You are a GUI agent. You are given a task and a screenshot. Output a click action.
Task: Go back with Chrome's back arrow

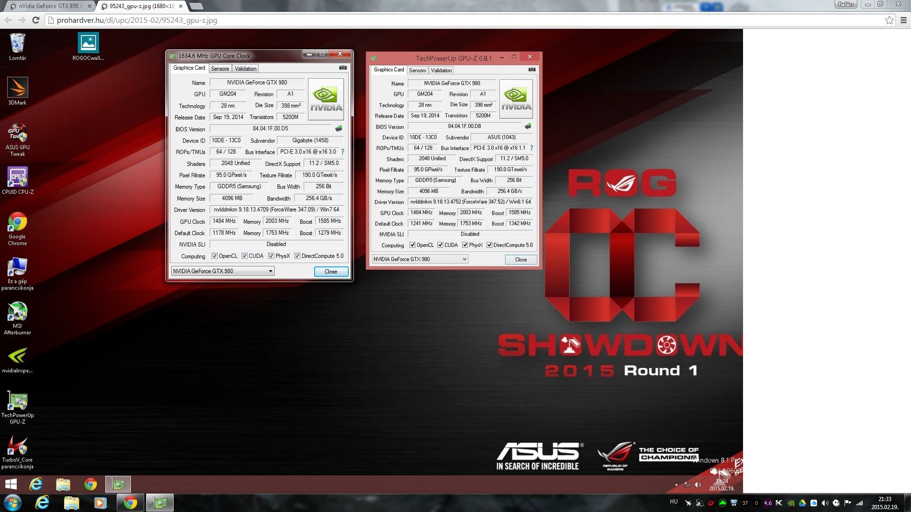[x=8, y=20]
